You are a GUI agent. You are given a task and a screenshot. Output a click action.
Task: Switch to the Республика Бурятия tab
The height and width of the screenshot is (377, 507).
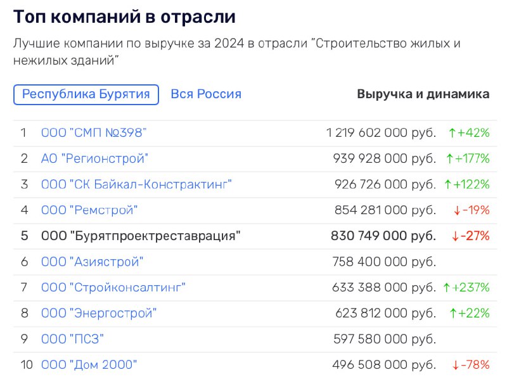(x=86, y=94)
